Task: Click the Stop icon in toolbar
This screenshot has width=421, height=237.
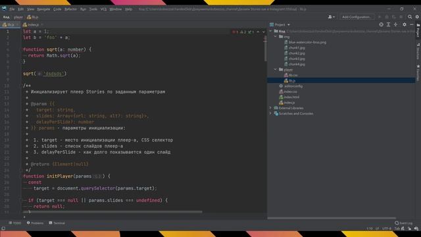Action: tap(401, 17)
